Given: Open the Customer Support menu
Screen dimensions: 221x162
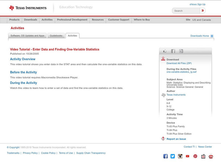Looking at the screenshot, I should click(118, 20).
